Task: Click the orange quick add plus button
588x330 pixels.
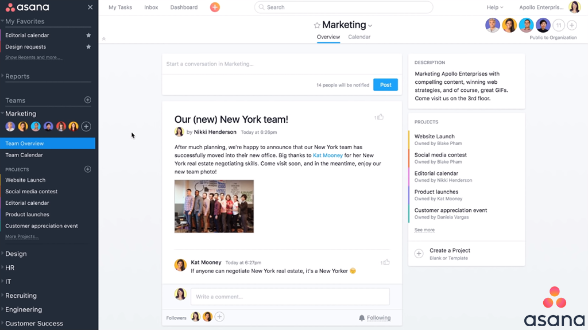Action: click(x=215, y=7)
